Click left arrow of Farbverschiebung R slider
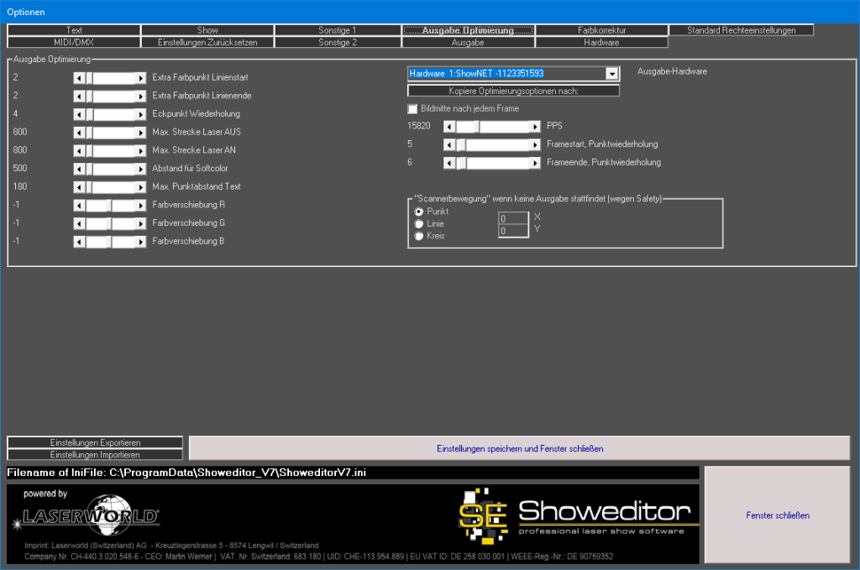The height and width of the screenshot is (570, 860). [79, 206]
